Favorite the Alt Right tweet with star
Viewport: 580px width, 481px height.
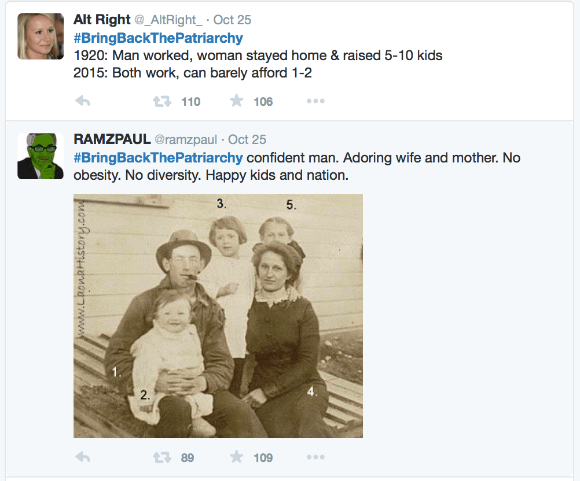pos(236,101)
